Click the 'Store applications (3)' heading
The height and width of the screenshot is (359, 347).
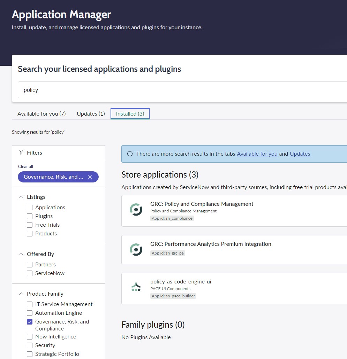[x=160, y=175]
